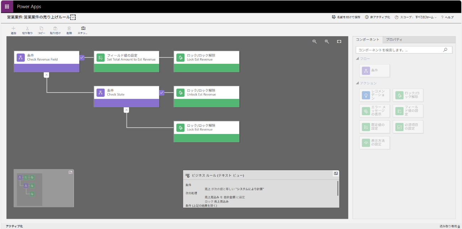462x229 pixels.
Task: Click checkmark connector on Check Revenue Field
Action: (x=82, y=58)
